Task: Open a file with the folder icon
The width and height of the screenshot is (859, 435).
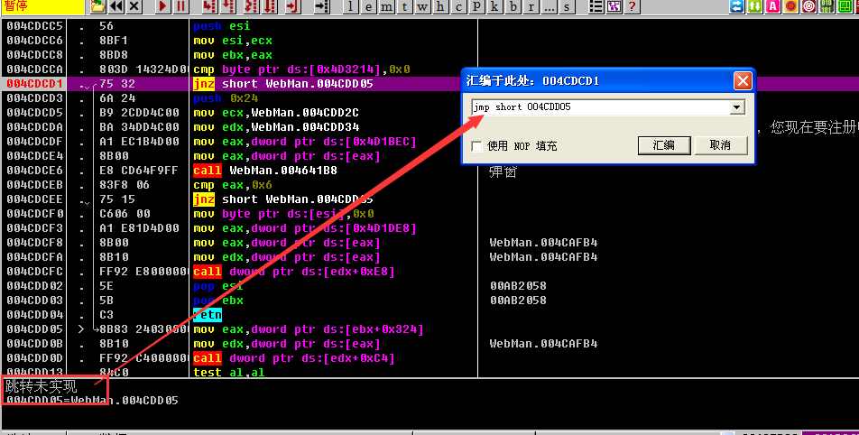Action: (97, 6)
